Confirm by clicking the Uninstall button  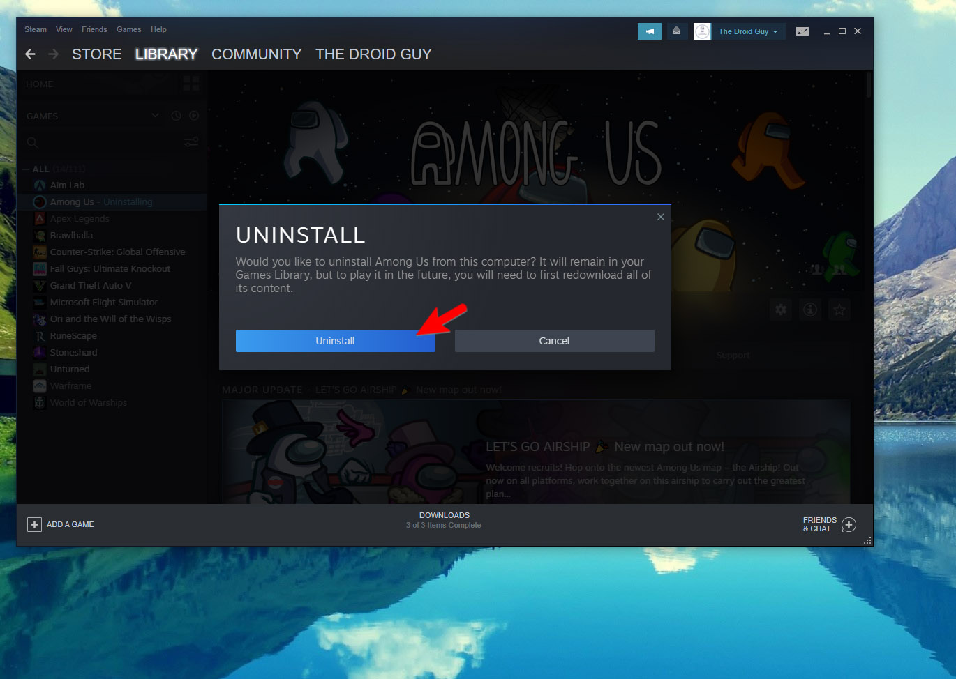click(335, 341)
